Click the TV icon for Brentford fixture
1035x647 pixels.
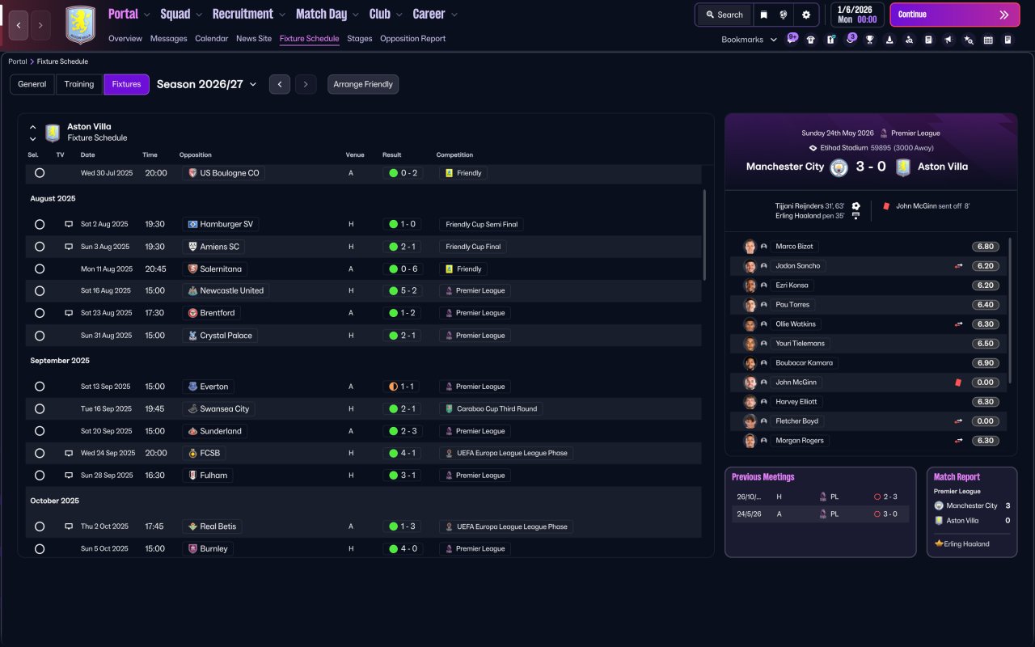click(x=69, y=313)
